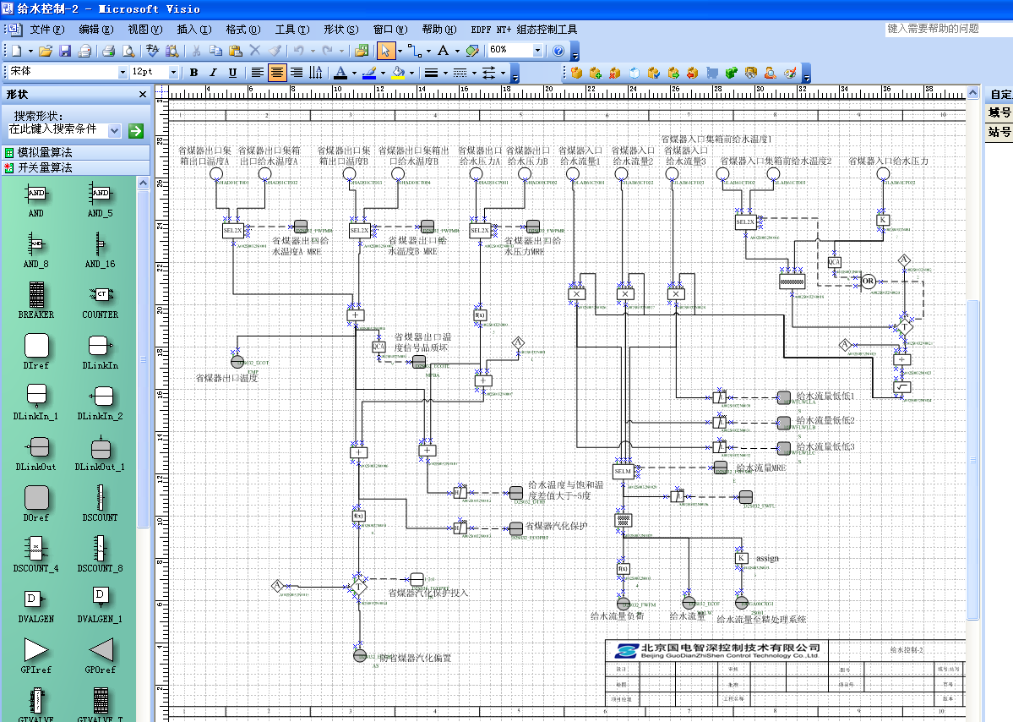Click the green search arrow button
The height and width of the screenshot is (722, 1013).
click(136, 130)
